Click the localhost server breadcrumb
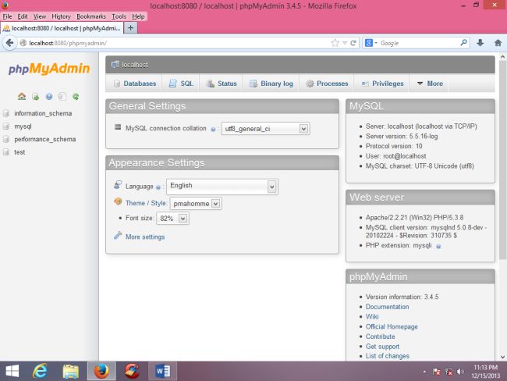 tap(135, 65)
